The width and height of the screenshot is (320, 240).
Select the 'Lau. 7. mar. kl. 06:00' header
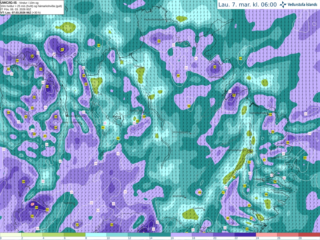tap(247, 5)
